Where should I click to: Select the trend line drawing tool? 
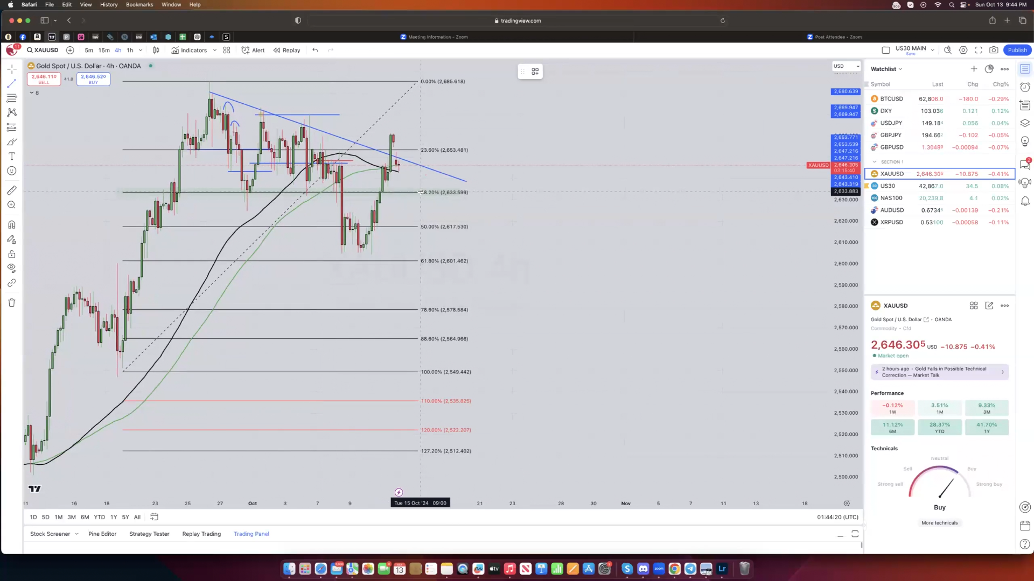coord(11,84)
